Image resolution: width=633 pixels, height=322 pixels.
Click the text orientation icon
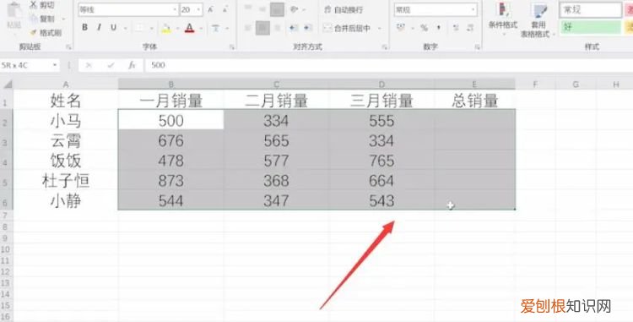pyautogui.click(x=295, y=9)
